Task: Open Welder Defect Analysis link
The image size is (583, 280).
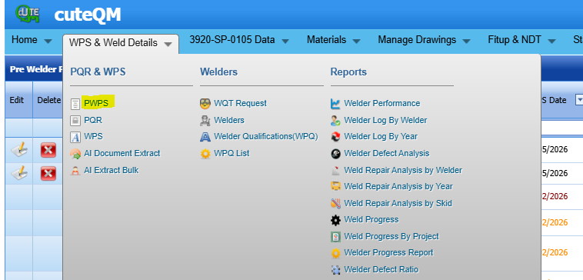Action: pyautogui.click(x=387, y=153)
